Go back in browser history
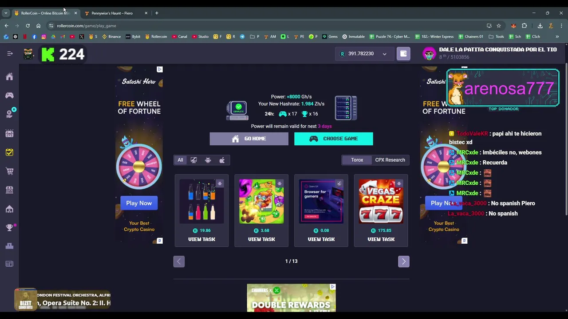The width and height of the screenshot is (568, 319). coord(6,26)
